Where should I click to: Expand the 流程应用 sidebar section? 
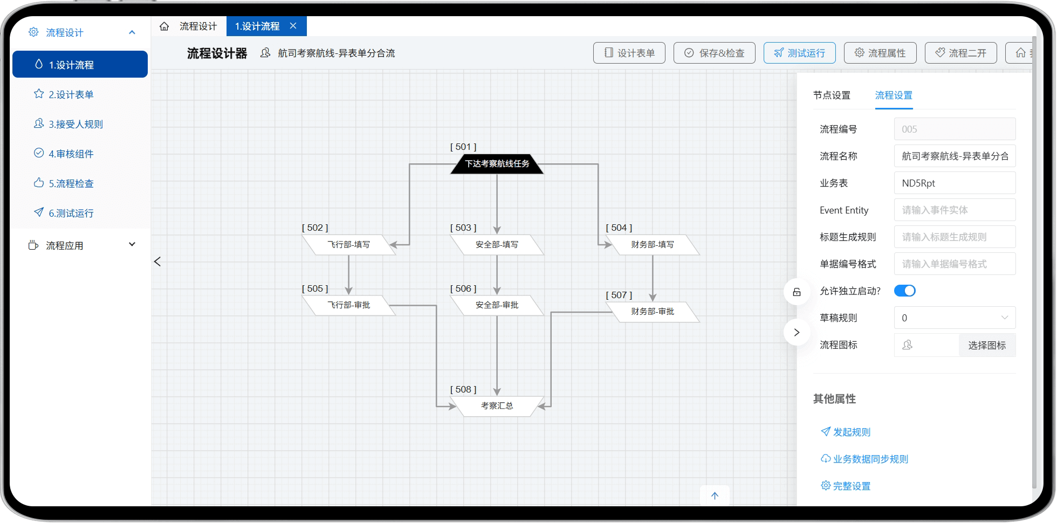[132, 245]
